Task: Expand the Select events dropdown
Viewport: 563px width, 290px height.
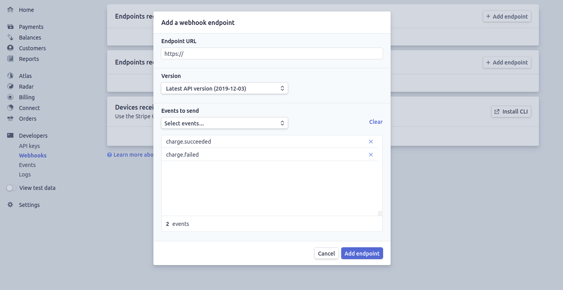Action: (x=224, y=123)
